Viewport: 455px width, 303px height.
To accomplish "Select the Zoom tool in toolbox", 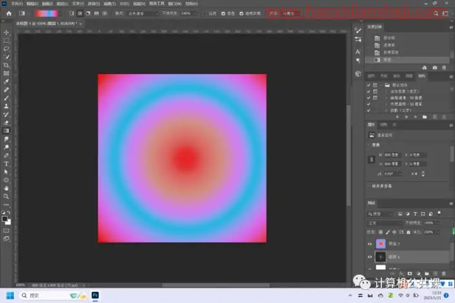I will (x=6, y=196).
